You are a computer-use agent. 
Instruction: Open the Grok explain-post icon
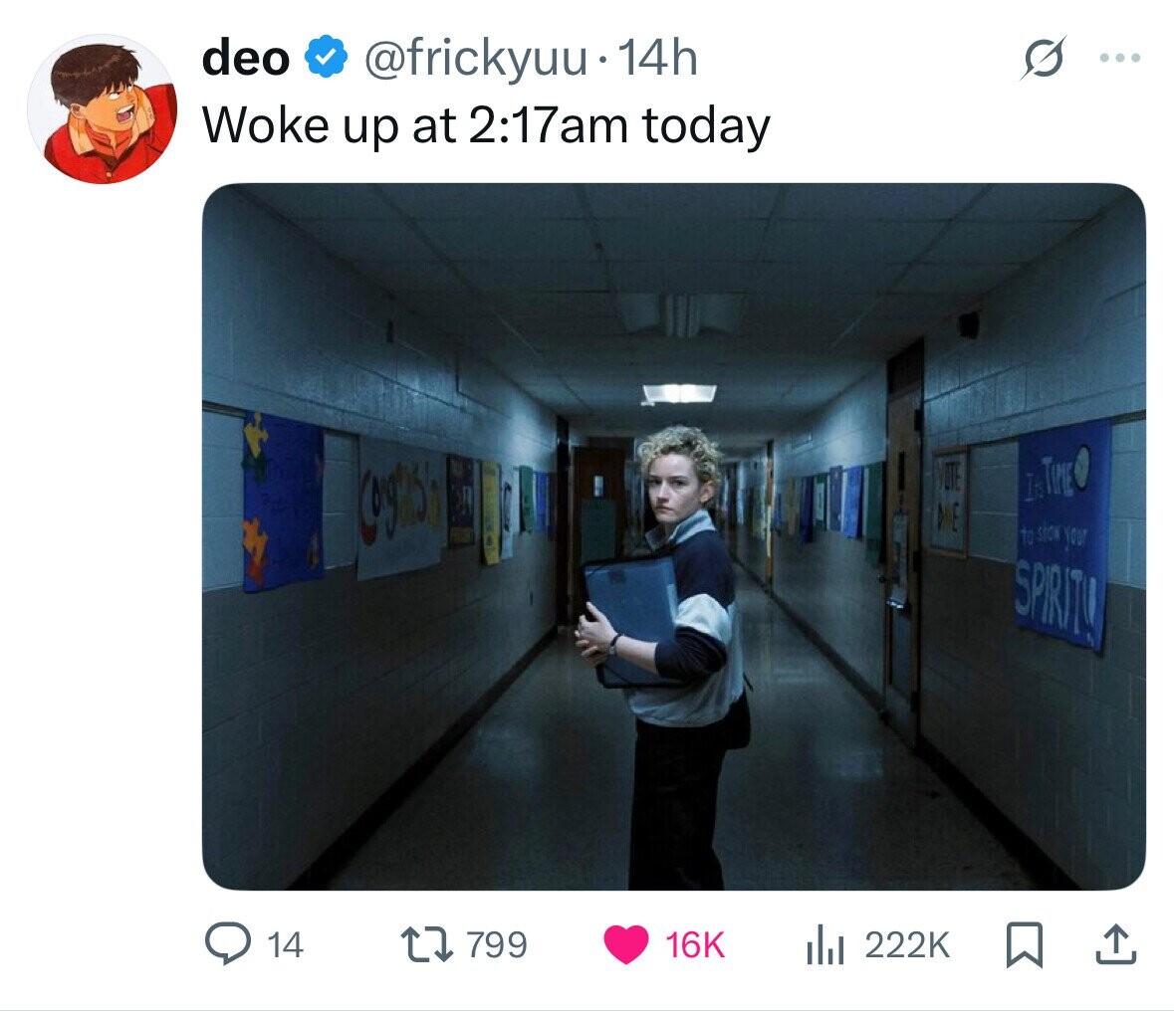point(1043,58)
